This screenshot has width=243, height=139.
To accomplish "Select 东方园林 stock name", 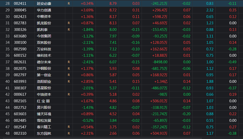I will point(44,134).
